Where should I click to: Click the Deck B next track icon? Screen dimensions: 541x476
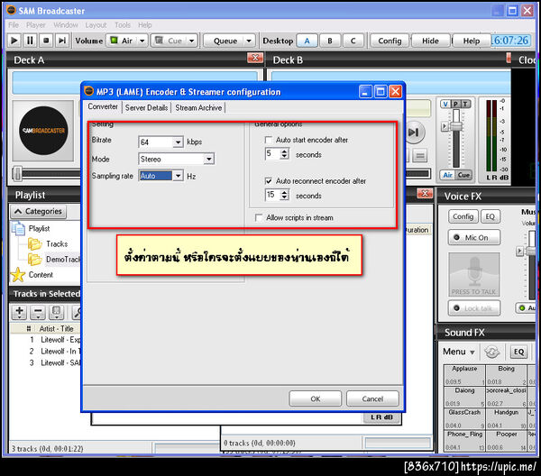[414, 133]
